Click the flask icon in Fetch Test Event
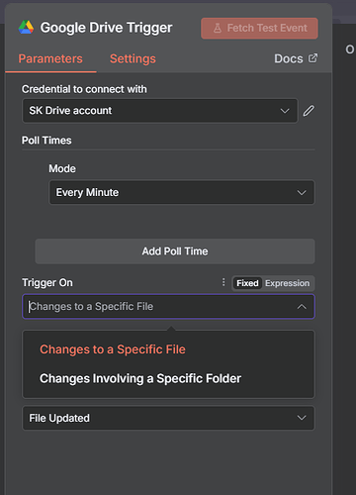 pyautogui.click(x=218, y=28)
